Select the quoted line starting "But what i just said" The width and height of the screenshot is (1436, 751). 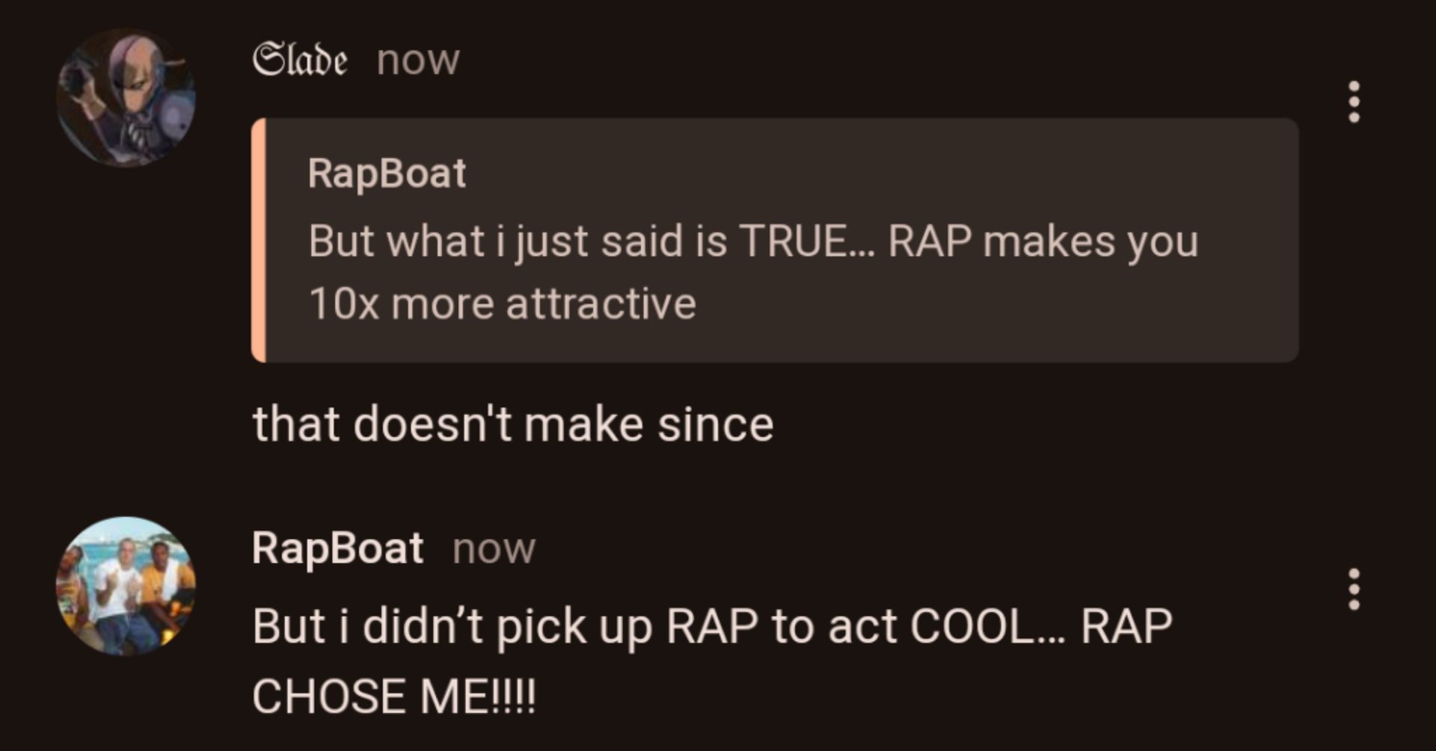point(752,241)
